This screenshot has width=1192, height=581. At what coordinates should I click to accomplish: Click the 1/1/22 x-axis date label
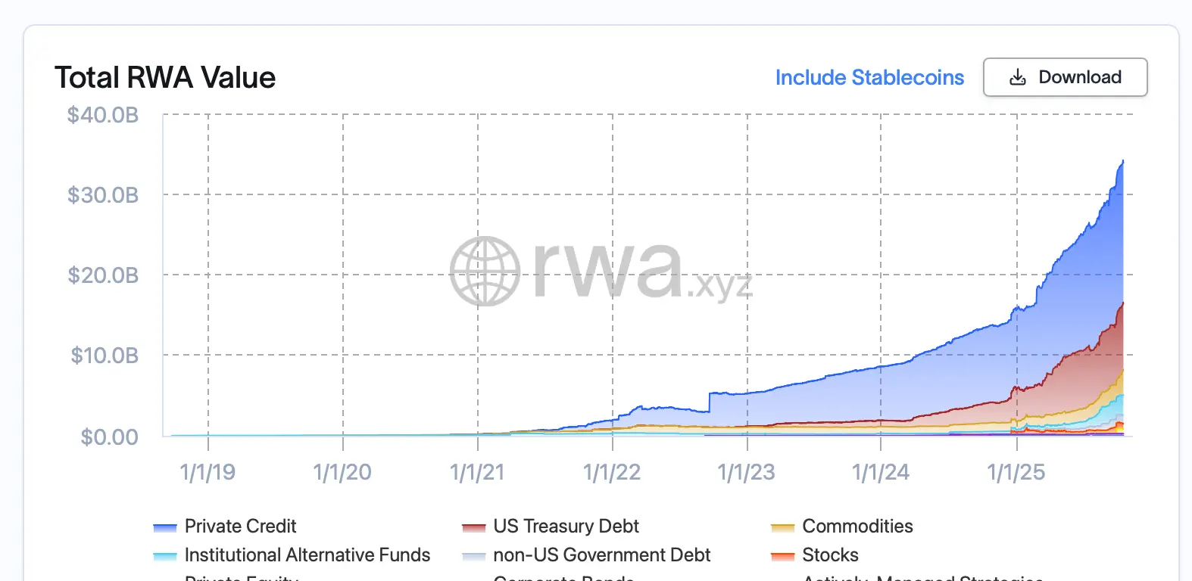coord(612,472)
